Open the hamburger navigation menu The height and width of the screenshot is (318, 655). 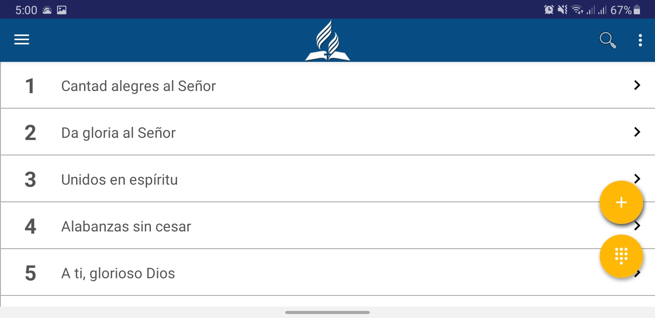tap(22, 40)
